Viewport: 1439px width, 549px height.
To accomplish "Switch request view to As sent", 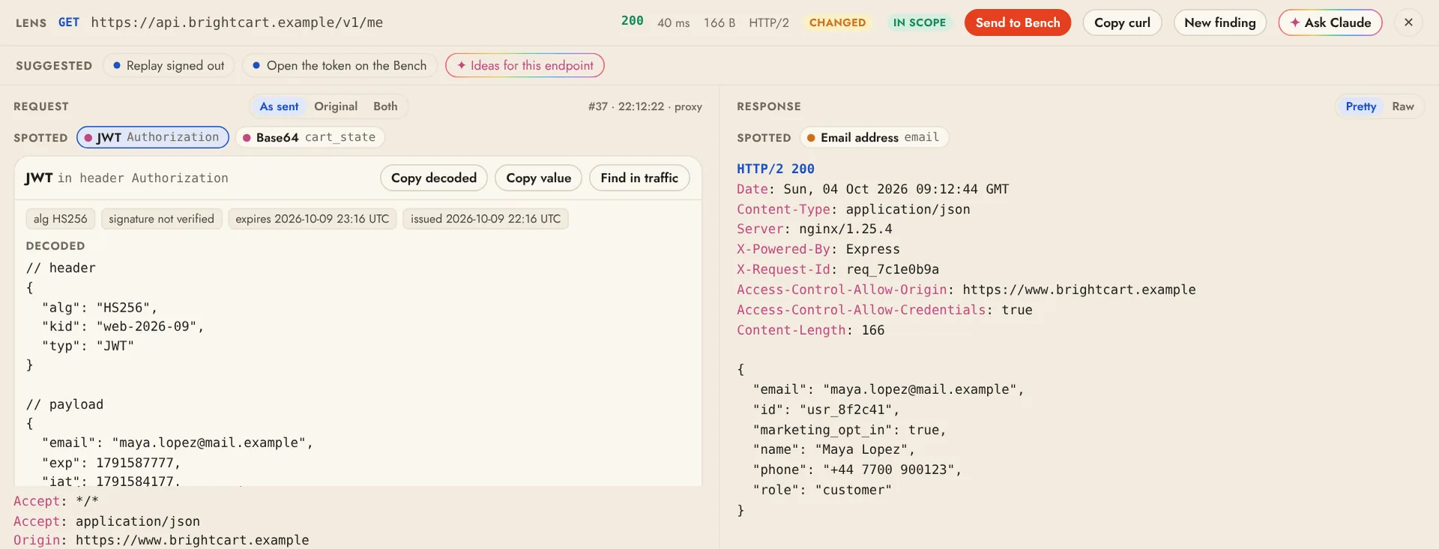I will coord(279,106).
